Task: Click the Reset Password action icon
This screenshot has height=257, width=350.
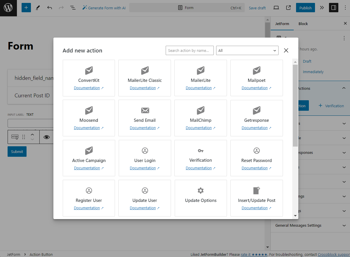Action: [x=256, y=151]
